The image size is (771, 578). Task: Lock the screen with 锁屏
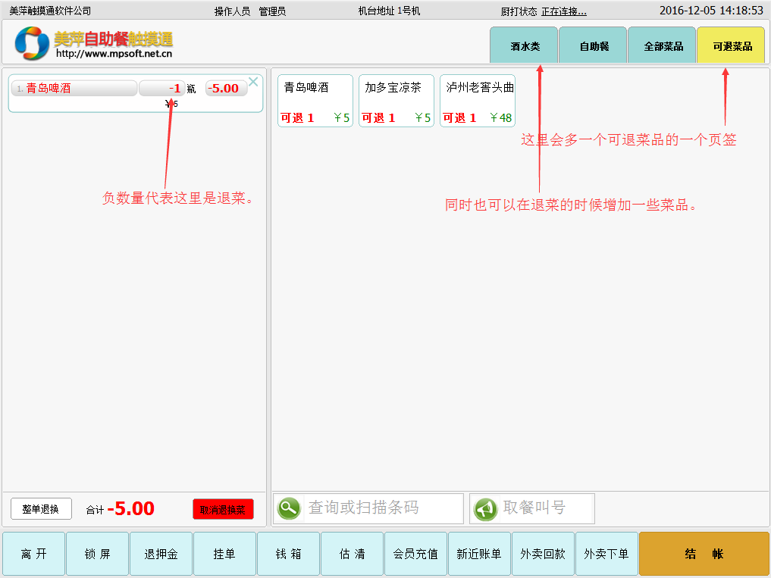coord(97,554)
